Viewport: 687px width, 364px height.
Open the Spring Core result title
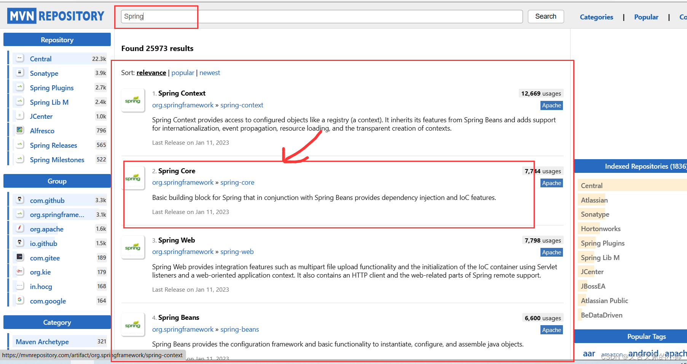coord(177,171)
